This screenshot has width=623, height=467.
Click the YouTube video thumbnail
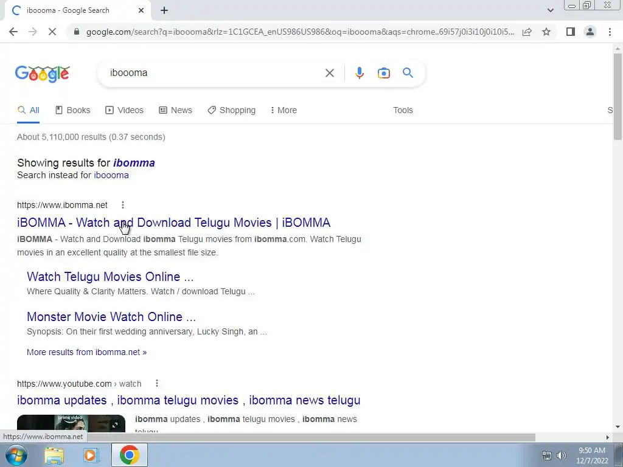pyautogui.click(x=71, y=423)
